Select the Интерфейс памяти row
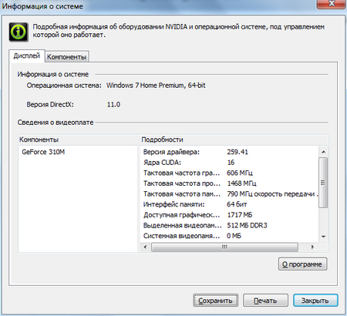Screen dimensions: 347x316 tap(229, 204)
